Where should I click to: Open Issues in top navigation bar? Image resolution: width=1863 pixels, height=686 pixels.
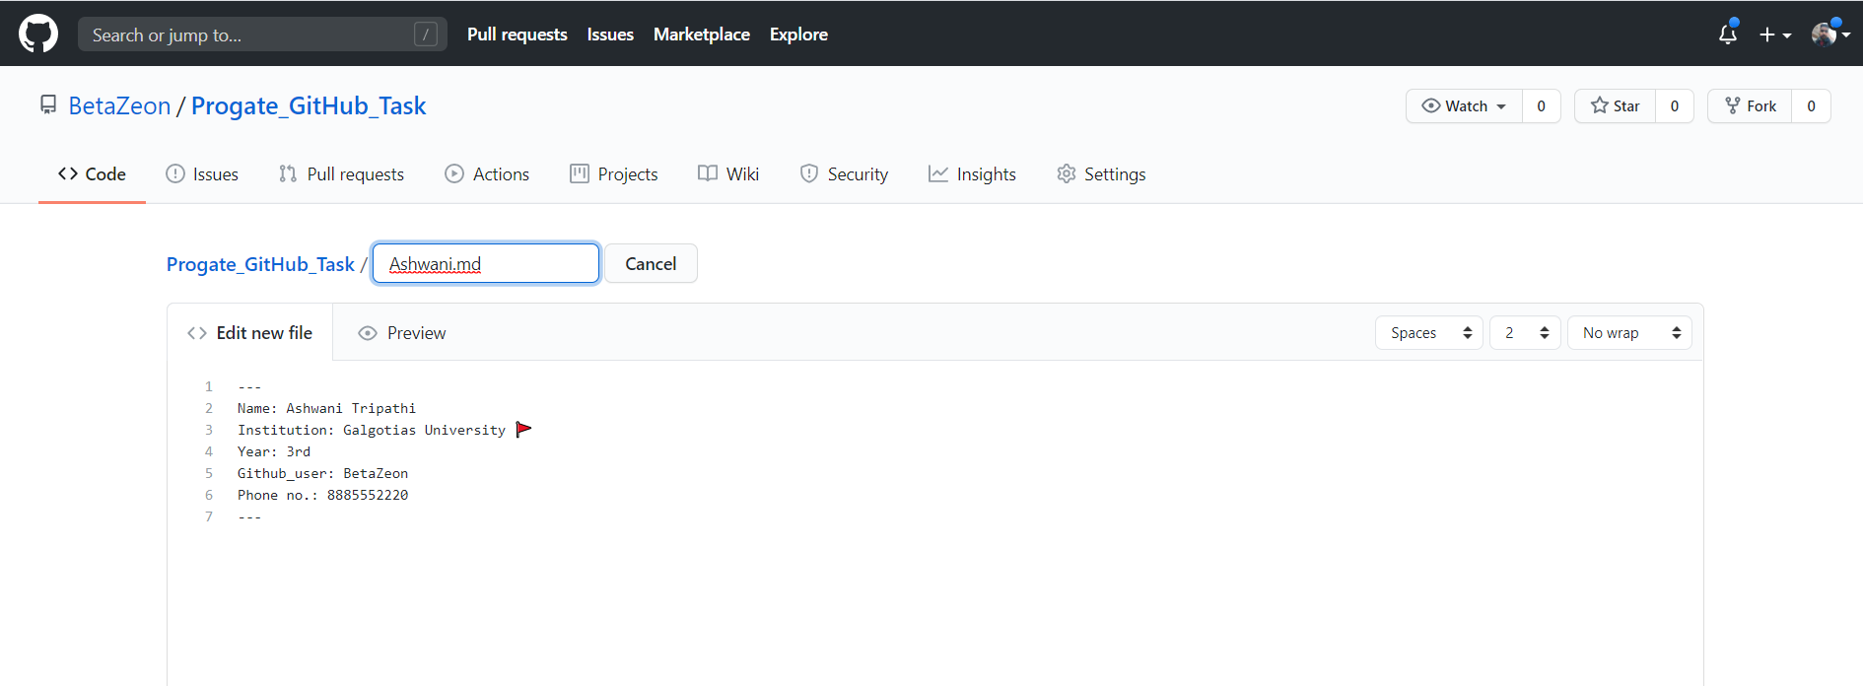(610, 34)
